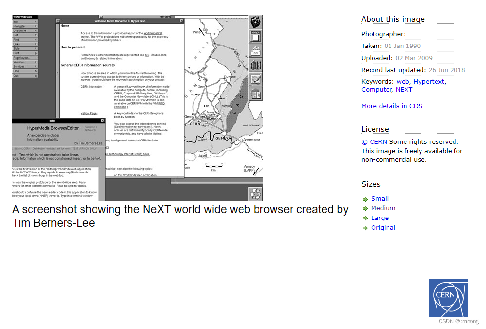Screen dimensions: 486x329
Task: Click the Edit notepad-and-pencil dock icon
Action: coord(256,79)
